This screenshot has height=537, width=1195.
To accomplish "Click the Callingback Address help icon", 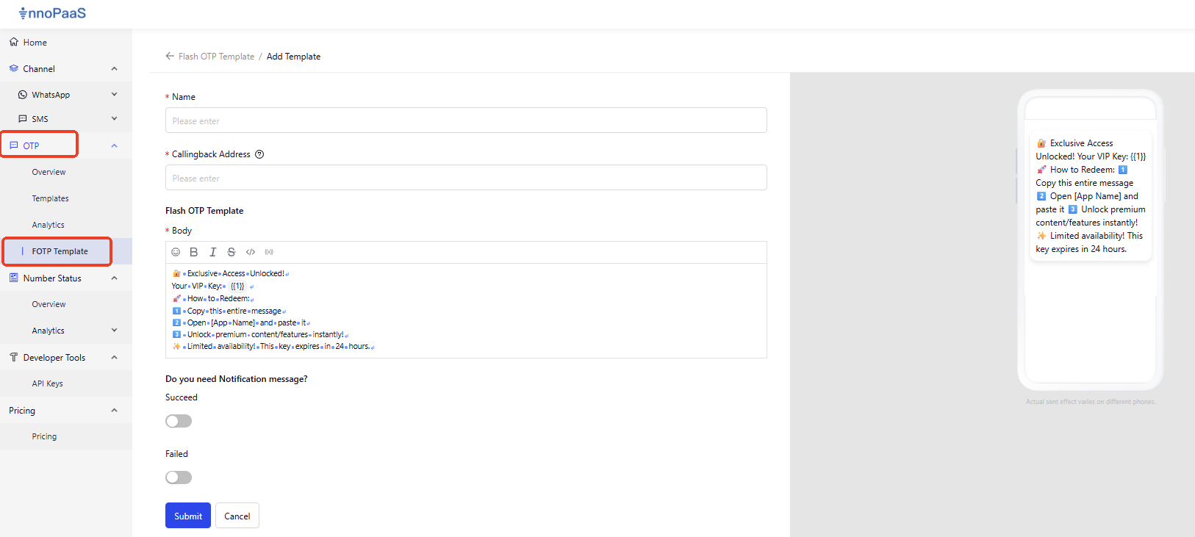I will [x=259, y=154].
